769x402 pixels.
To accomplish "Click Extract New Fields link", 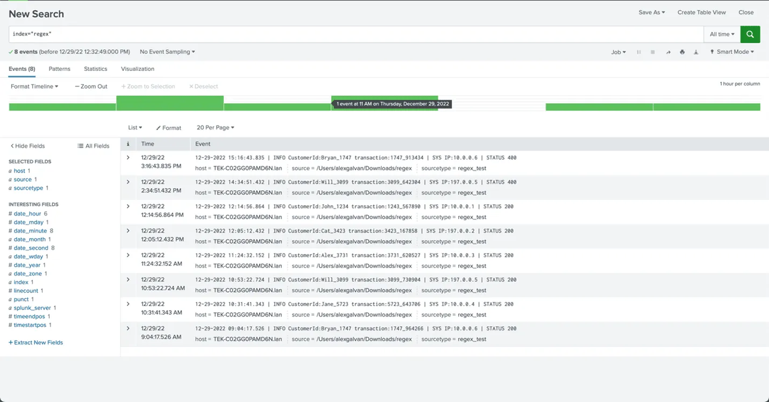I will [36, 342].
